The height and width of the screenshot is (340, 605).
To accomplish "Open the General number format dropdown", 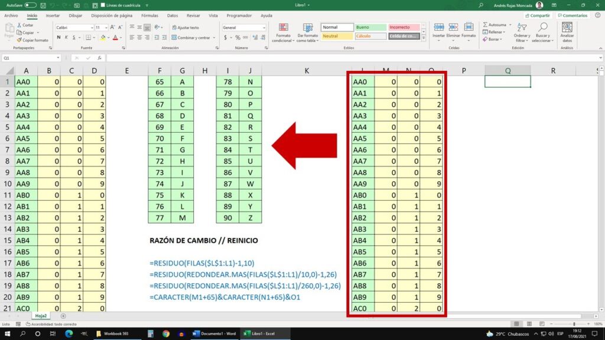I will click(264, 28).
